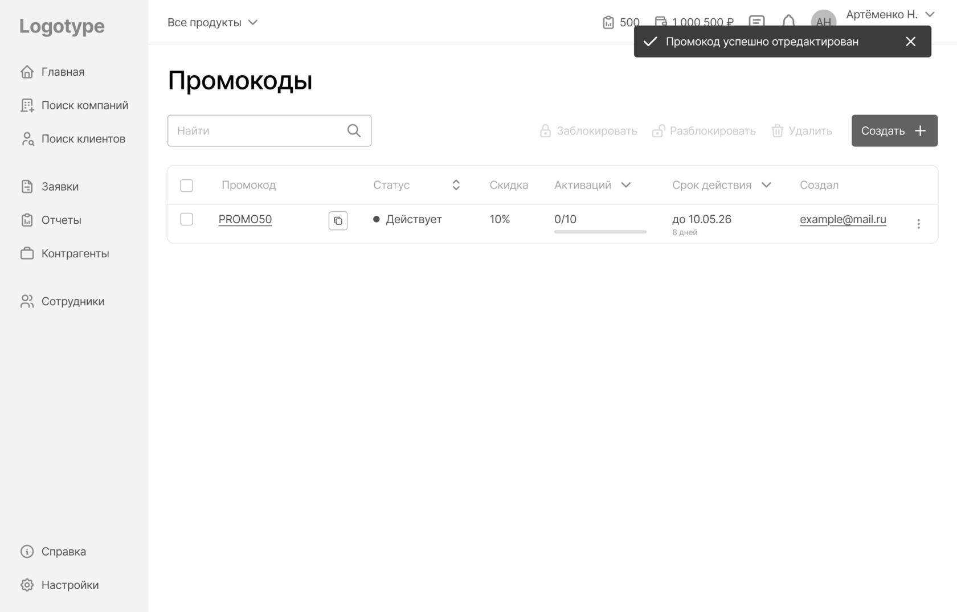This screenshot has width=957, height=612.
Task: Click the checkmark icon in the toast
Action: (650, 42)
